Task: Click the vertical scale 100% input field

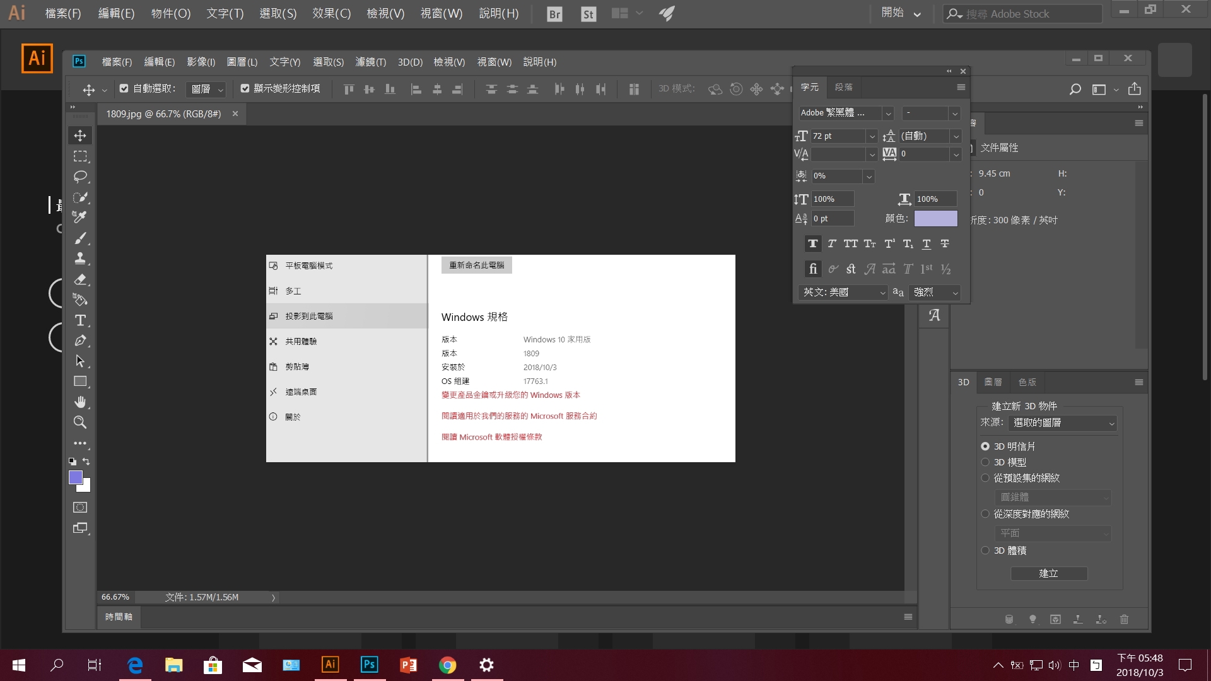Action: coord(833,199)
